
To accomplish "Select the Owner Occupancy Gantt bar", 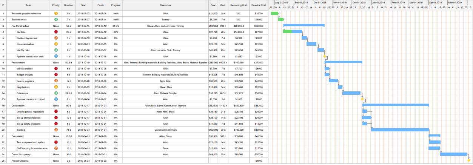I will 453,154.
